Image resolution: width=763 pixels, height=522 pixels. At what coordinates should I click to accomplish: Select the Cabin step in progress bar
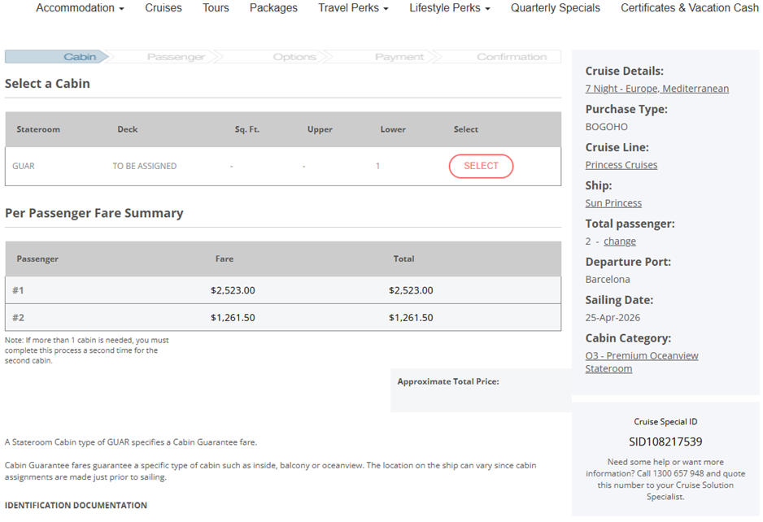point(80,57)
